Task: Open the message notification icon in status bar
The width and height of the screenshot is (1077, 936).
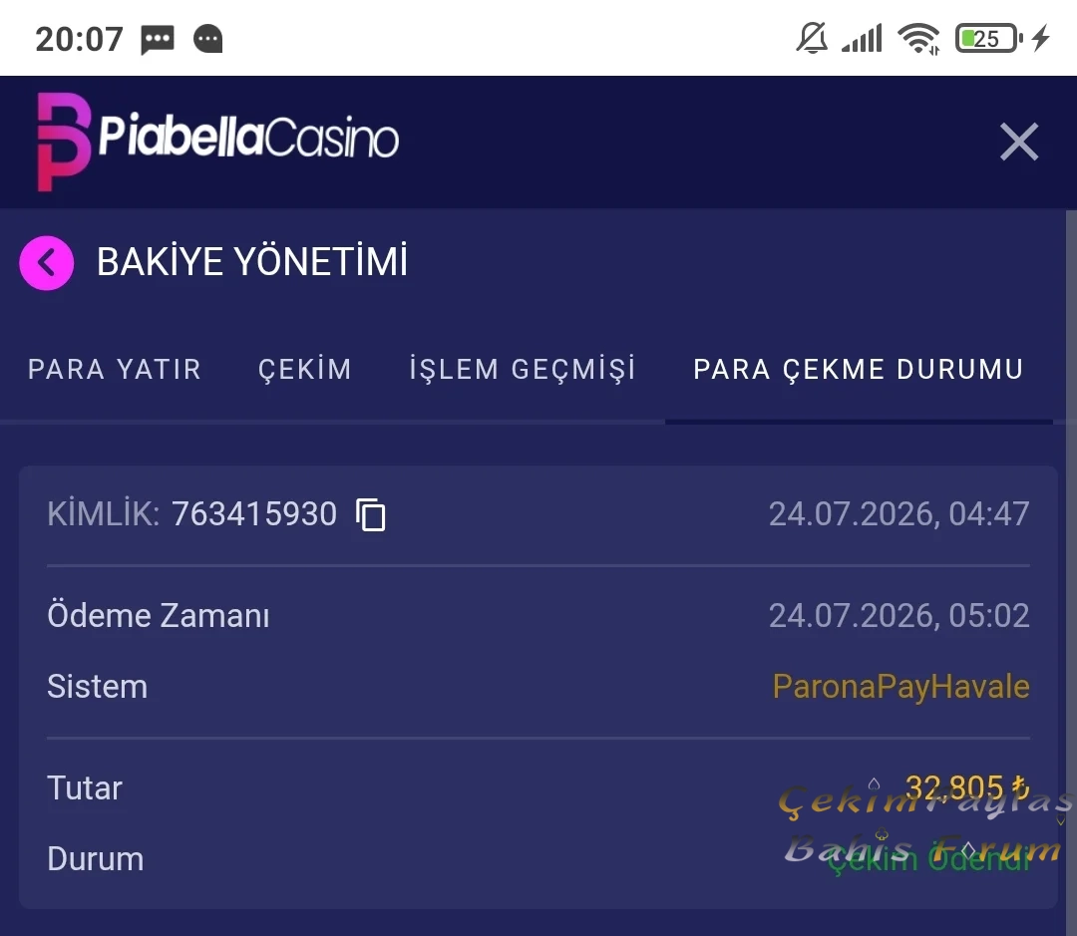Action: point(158,39)
